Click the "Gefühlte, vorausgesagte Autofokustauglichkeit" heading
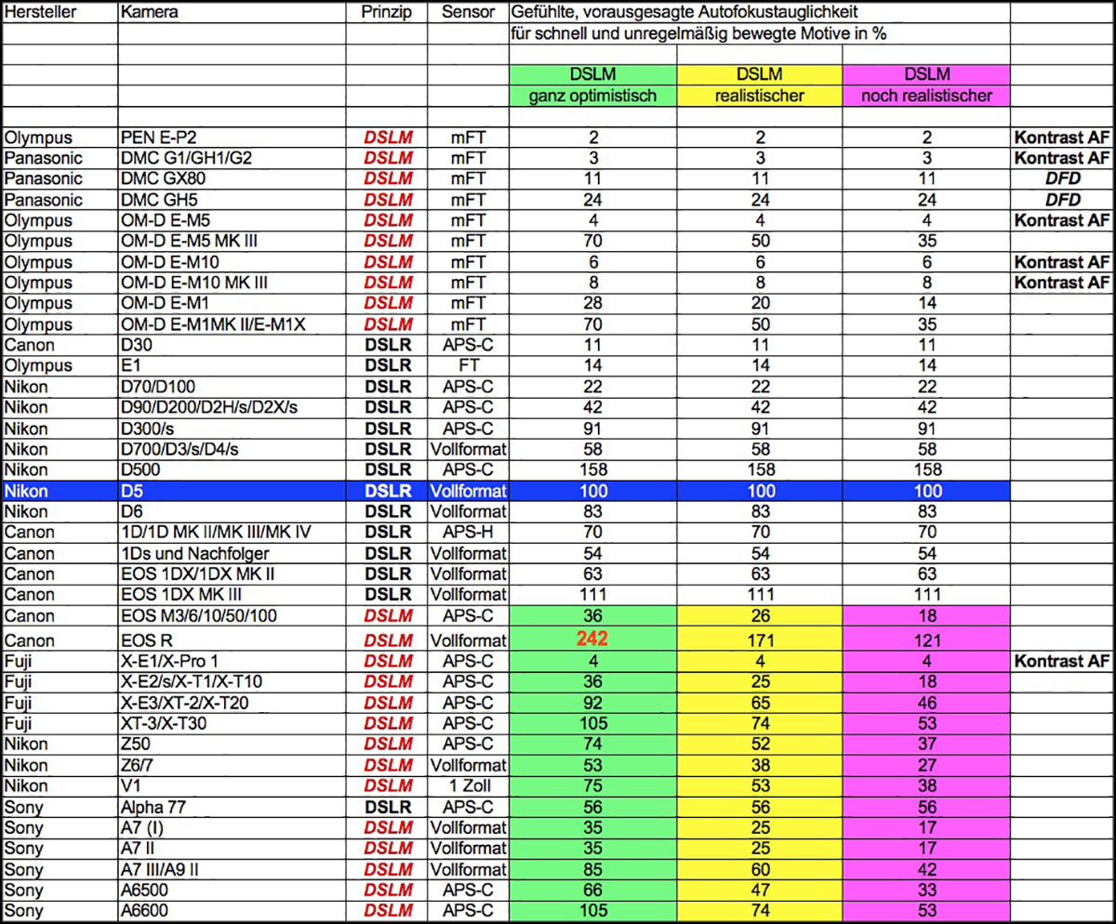The image size is (1116, 924). 685,12
